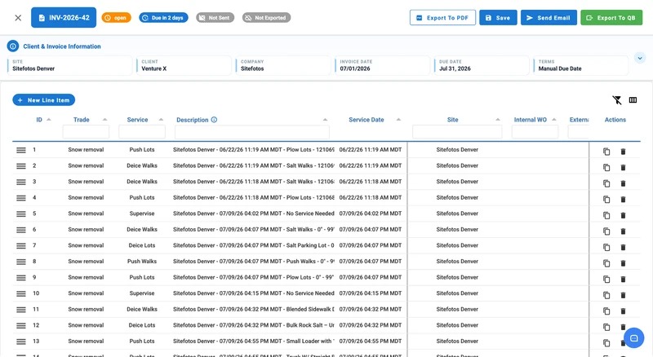Delete line item 3
Screen dimensions: 653x357
[623, 183]
